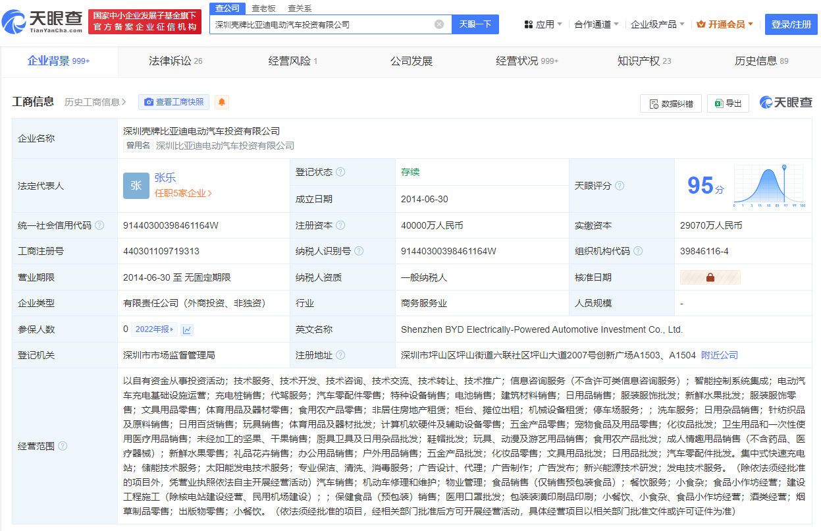This screenshot has height=531, width=821.
Task: Open the 知识产权 tab
Action: 644,61
